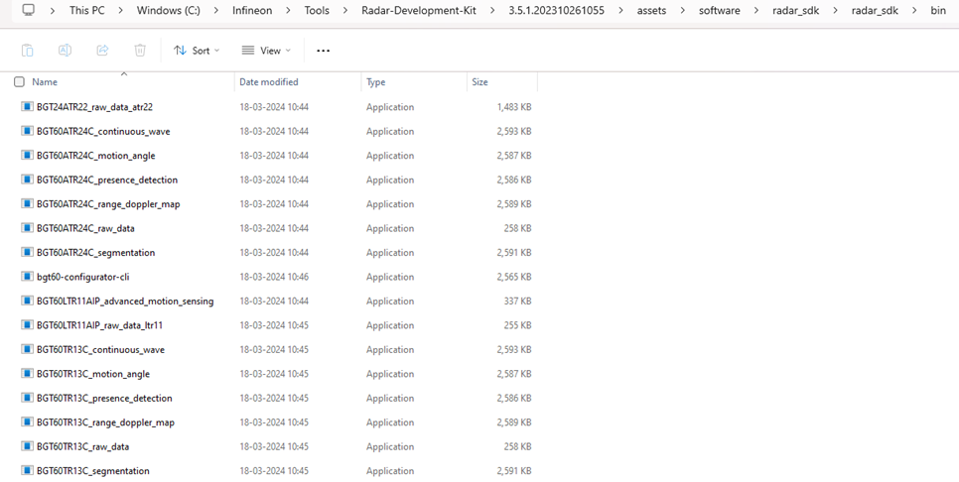The height and width of the screenshot is (482, 959).
Task: Expand the chevron after Infineon in the path
Action: point(286,11)
